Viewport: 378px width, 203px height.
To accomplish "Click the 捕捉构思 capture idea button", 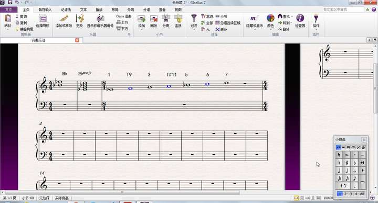I will (x=24, y=29).
